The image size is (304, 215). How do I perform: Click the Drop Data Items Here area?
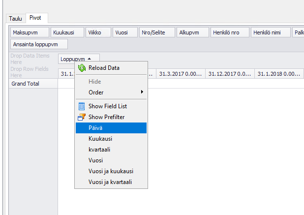coord(30,59)
